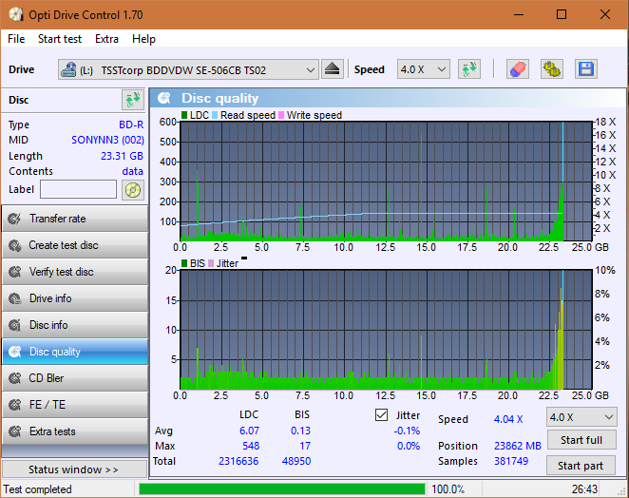Click the drive icon in drive selector
Screen dimensions: 629x498
tap(68, 69)
